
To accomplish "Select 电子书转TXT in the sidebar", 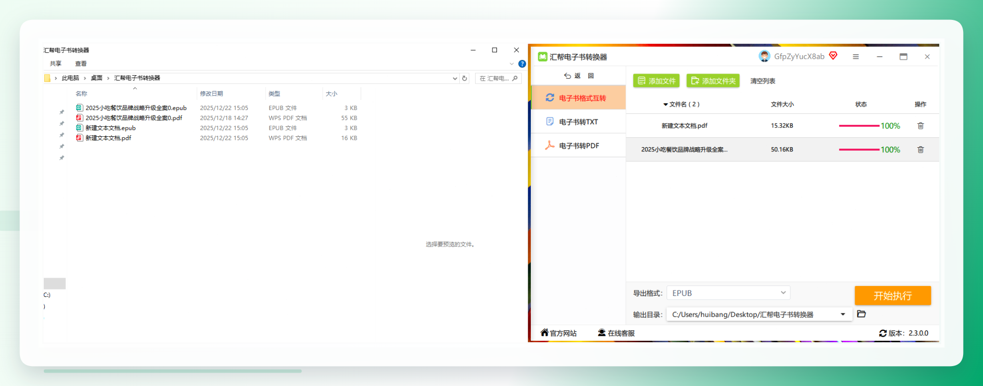I will (579, 121).
